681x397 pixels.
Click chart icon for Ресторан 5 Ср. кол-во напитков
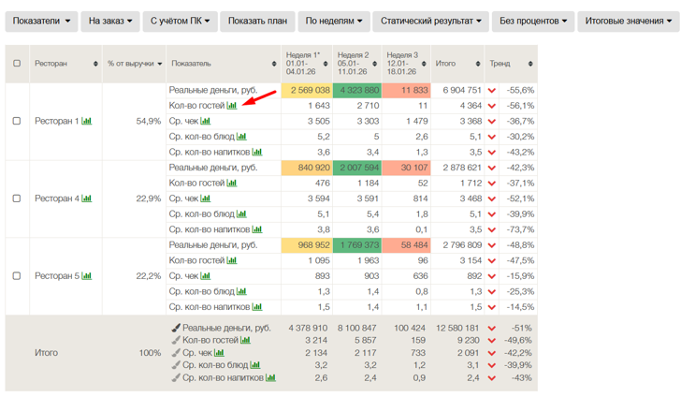click(x=257, y=306)
